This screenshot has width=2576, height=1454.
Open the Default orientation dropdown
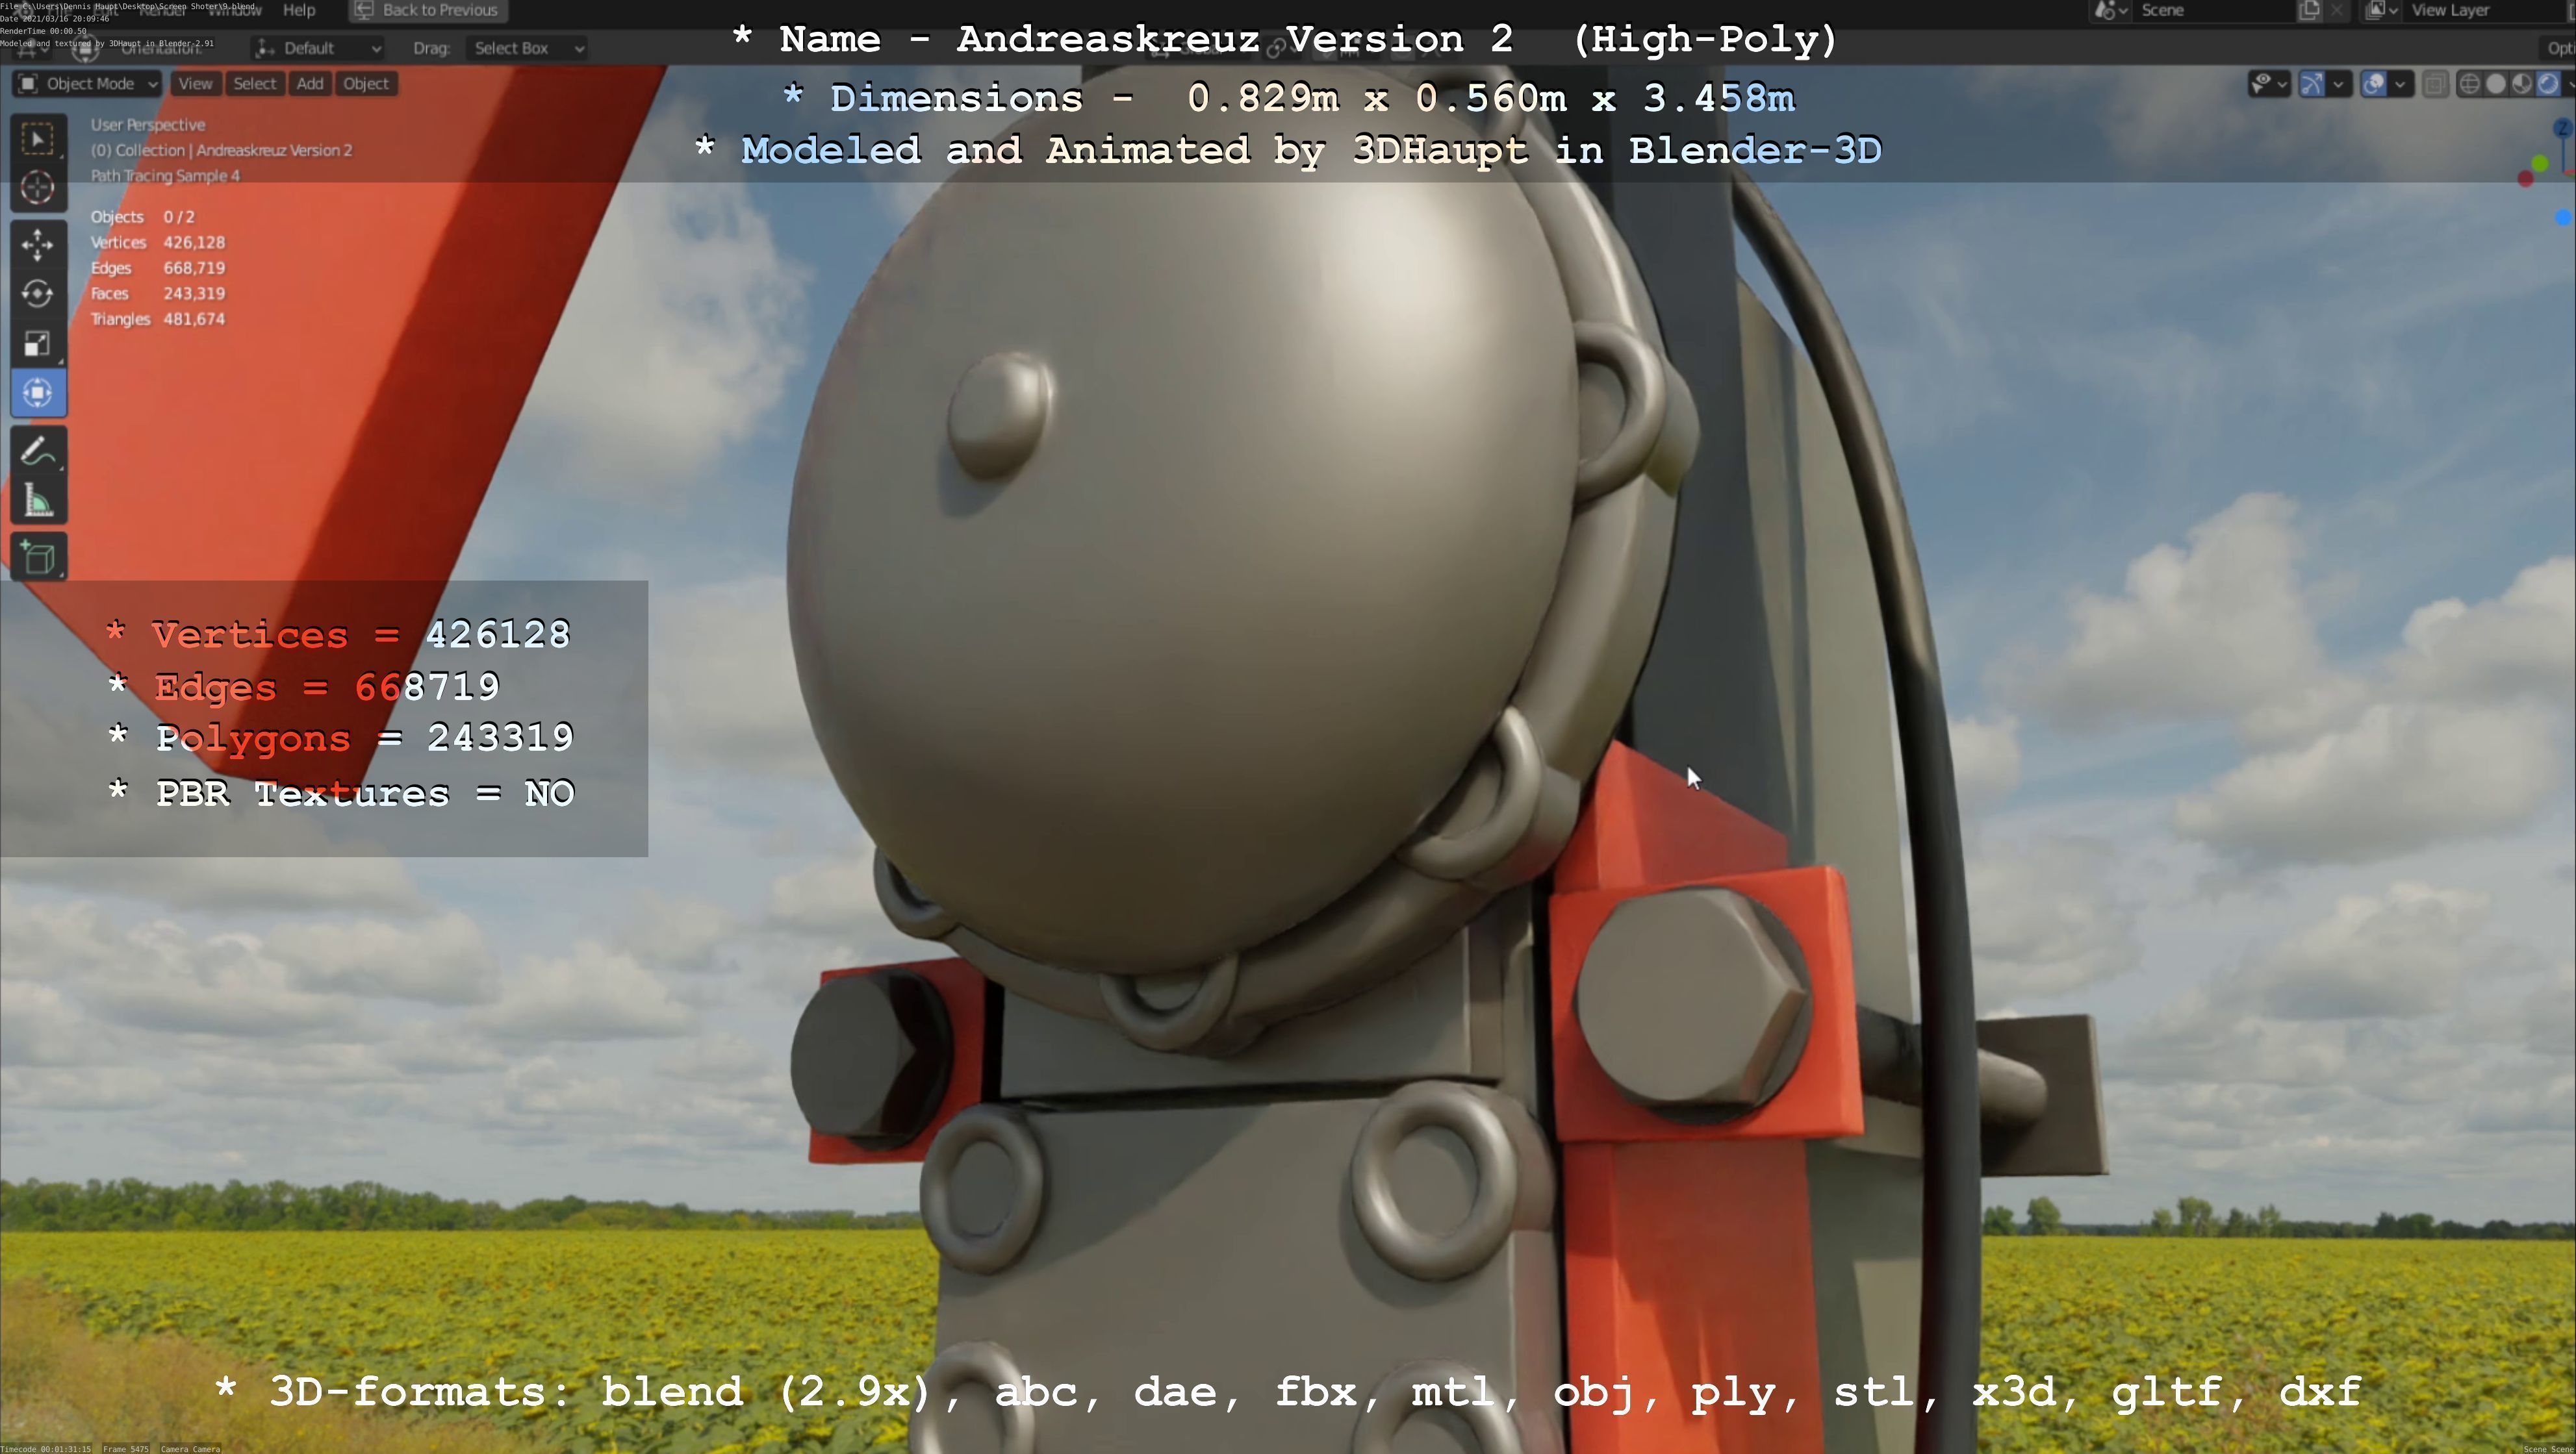click(318, 48)
